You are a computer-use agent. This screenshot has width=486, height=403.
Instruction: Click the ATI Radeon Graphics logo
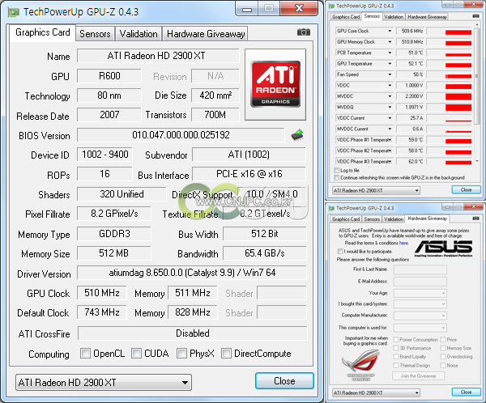point(275,84)
